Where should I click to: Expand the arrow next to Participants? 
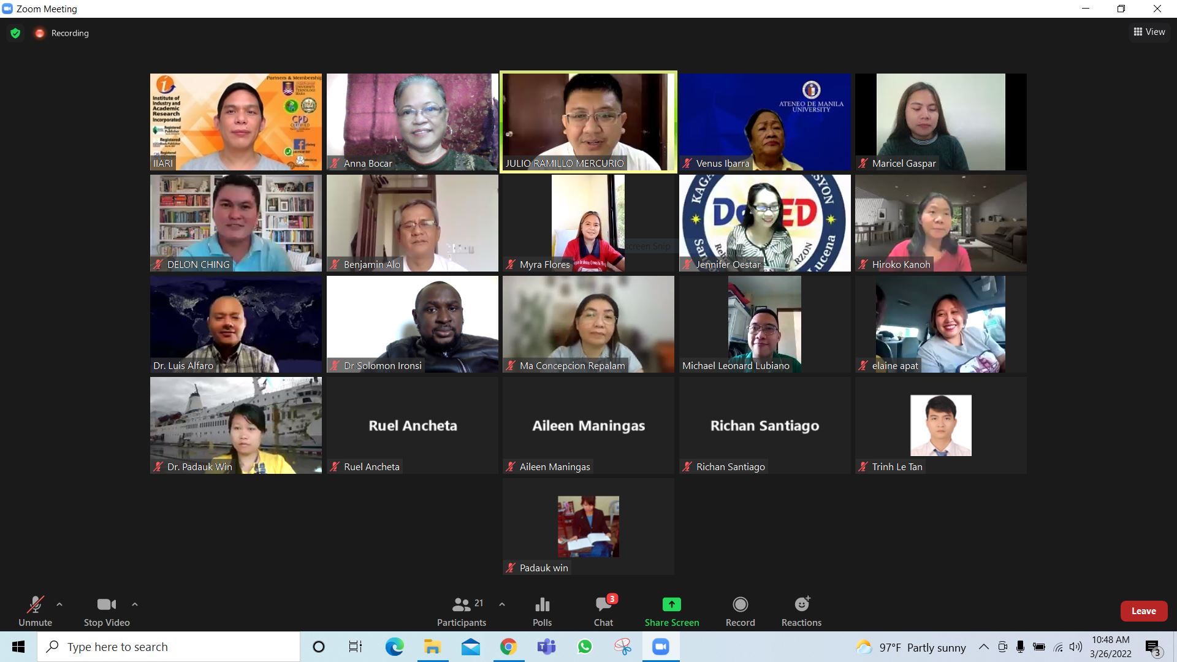pos(502,604)
